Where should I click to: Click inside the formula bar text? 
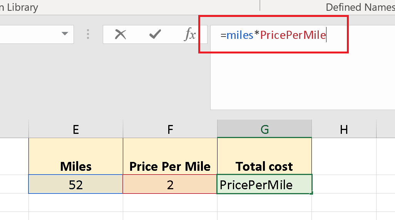(273, 35)
